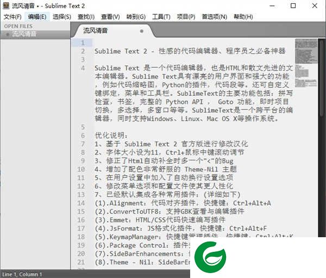Open the 项目(P) menu
Screen dimensions: 326x278
186,17
